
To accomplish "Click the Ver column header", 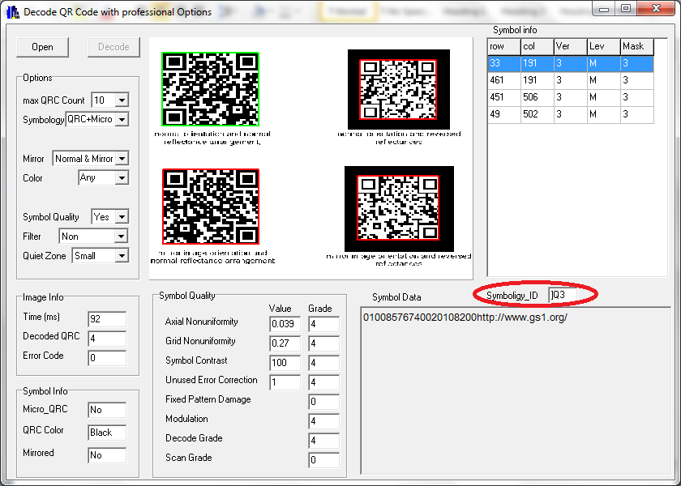I will [x=571, y=46].
